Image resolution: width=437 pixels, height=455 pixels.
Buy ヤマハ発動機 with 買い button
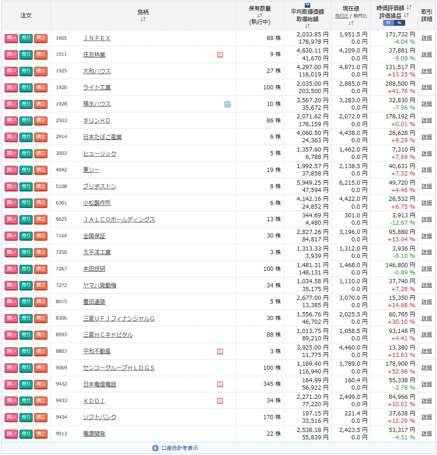pyautogui.click(x=12, y=286)
